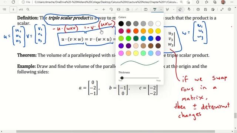Viewport: 237px width, 133px height.
Task: Select the royal blue swatch
Action: (151, 38)
